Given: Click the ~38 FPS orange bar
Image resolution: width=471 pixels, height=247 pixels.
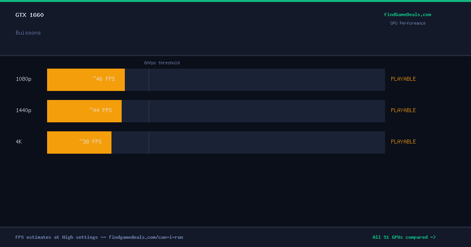Looking at the screenshot, I should pos(79,142).
